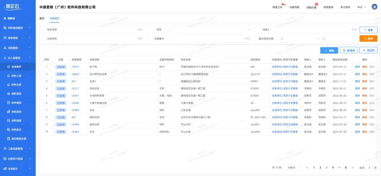
Task: Go to page 8 in pagination
Action: coord(345,168)
